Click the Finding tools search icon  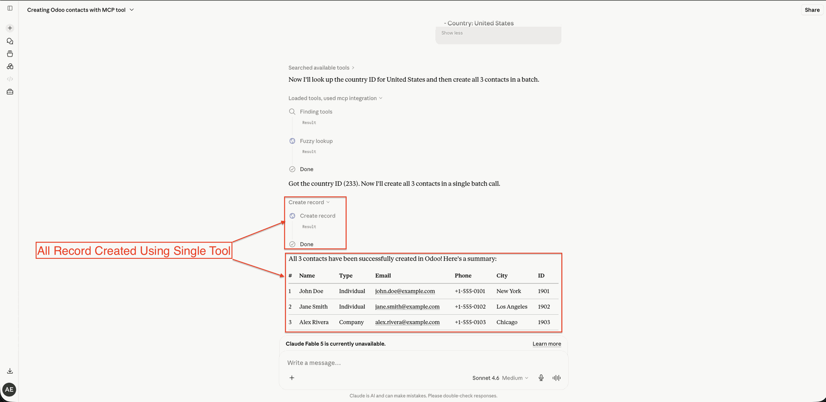292,111
